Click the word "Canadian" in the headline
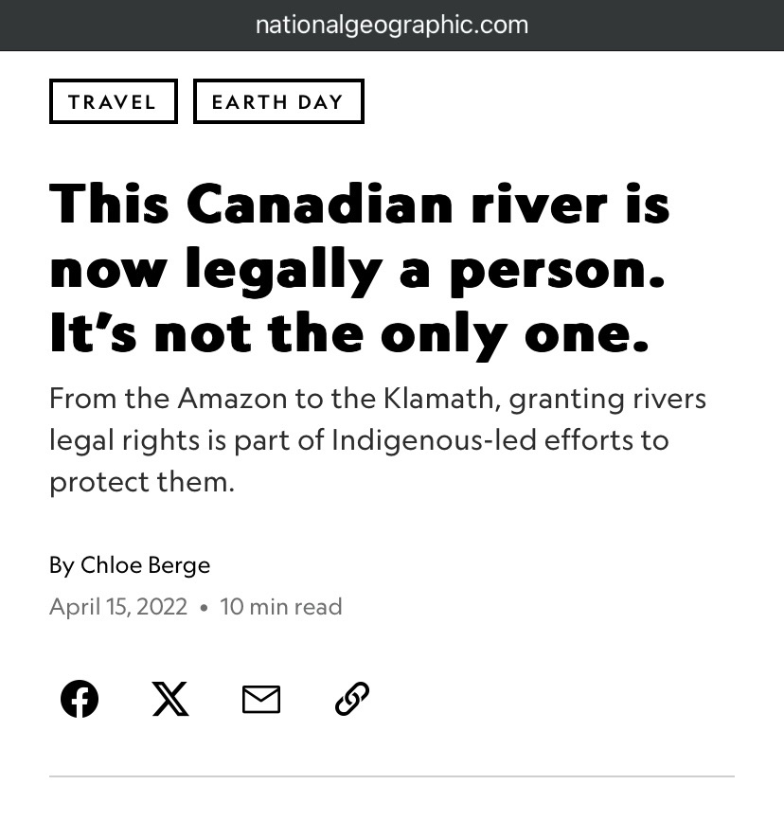Viewport: 784px width, 820px height. pyautogui.click(x=320, y=204)
